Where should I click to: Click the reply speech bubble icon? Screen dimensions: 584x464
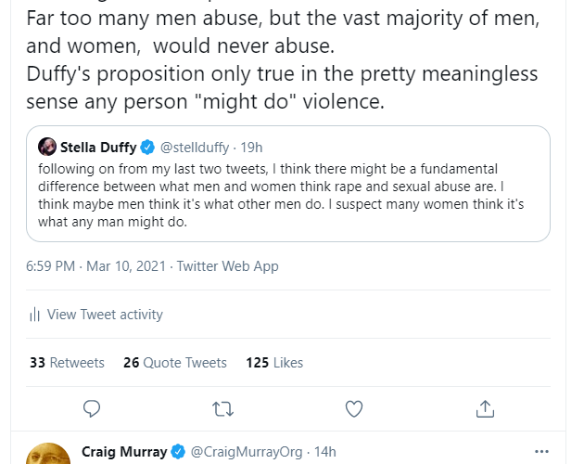91,408
